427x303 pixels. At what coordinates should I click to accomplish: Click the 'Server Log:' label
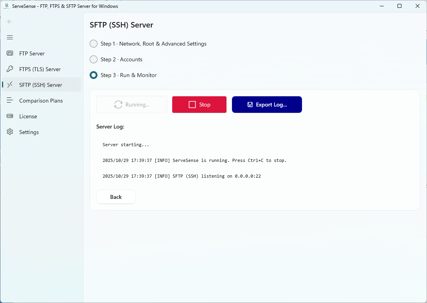pyautogui.click(x=110, y=127)
